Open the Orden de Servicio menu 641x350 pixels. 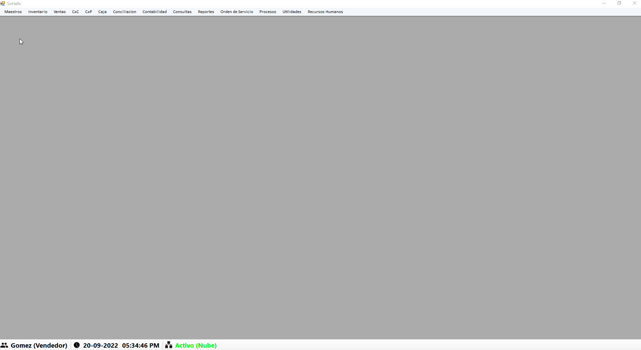(237, 12)
